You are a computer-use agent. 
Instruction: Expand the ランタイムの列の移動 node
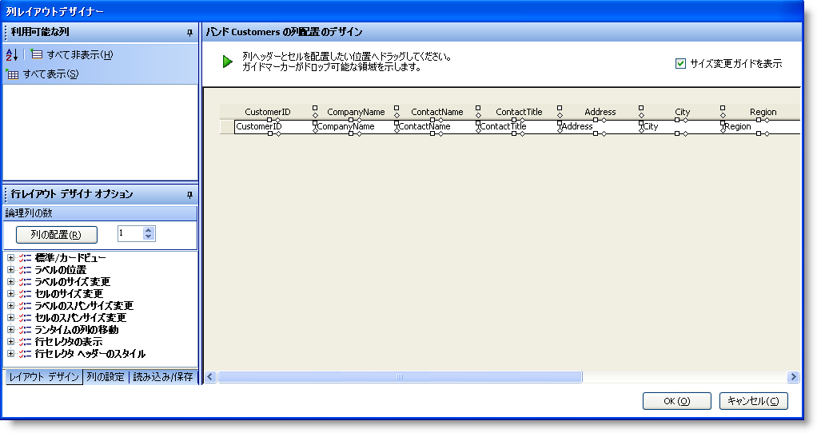[10, 329]
